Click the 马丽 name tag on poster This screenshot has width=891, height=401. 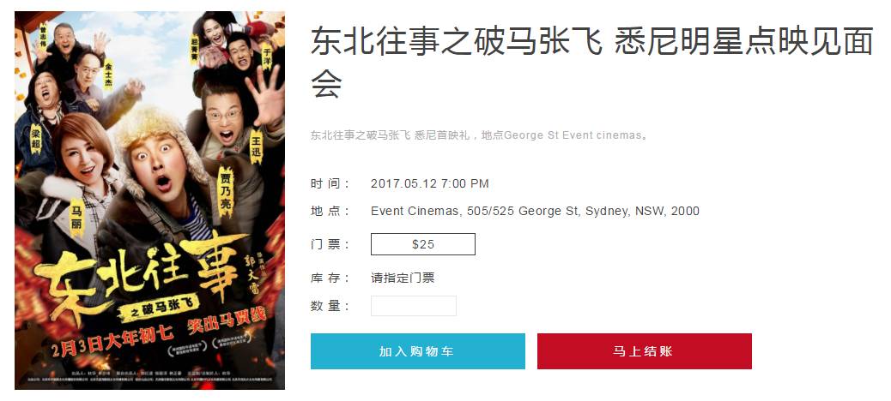coord(76,218)
